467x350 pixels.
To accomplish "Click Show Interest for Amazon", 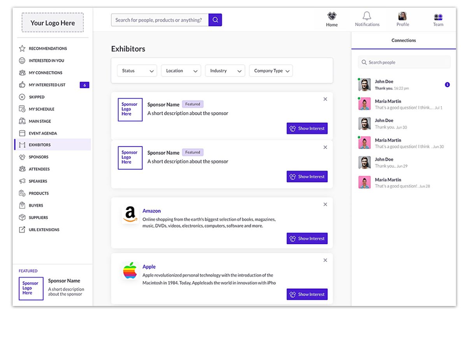I will coord(307,238).
